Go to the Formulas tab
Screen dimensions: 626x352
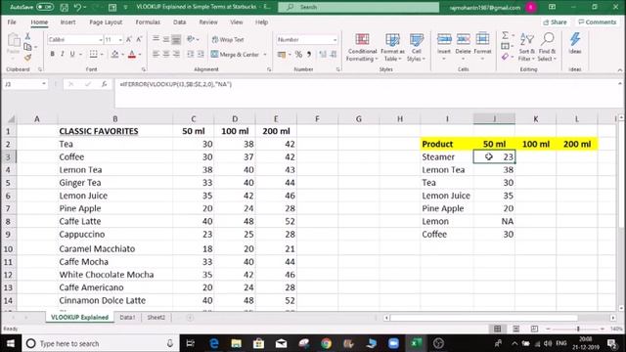tap(148, 22)
